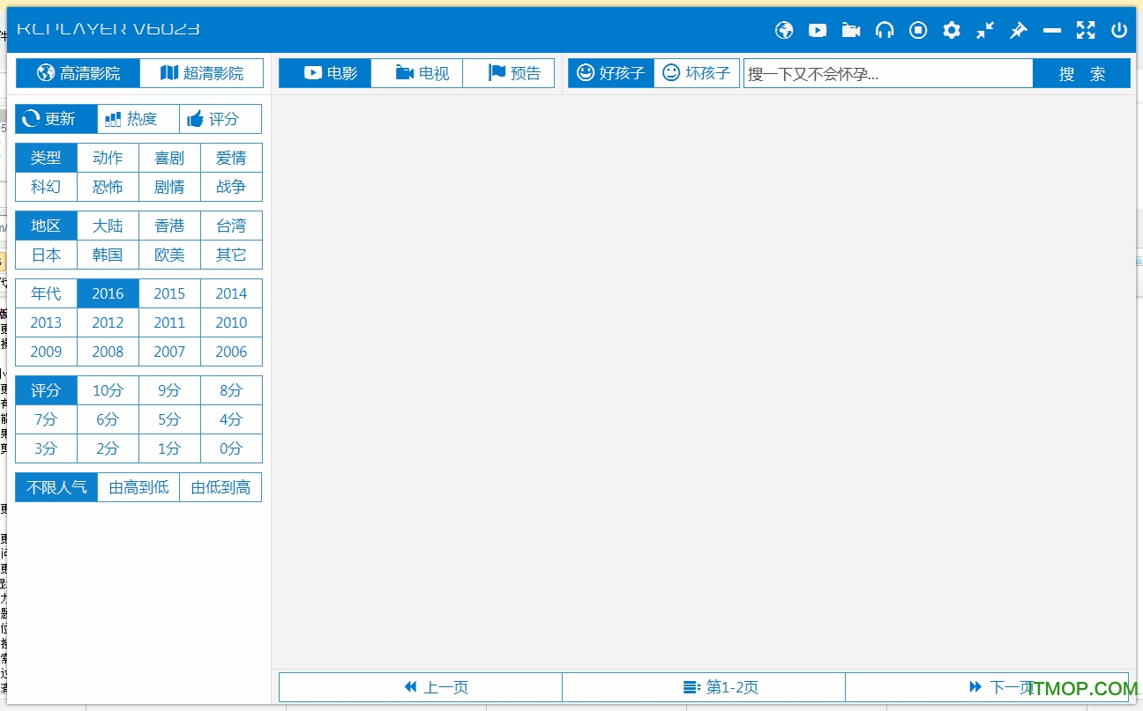Select 评分 all ratings filter cell
This screenshot has height=711, width=1143.
46,390
